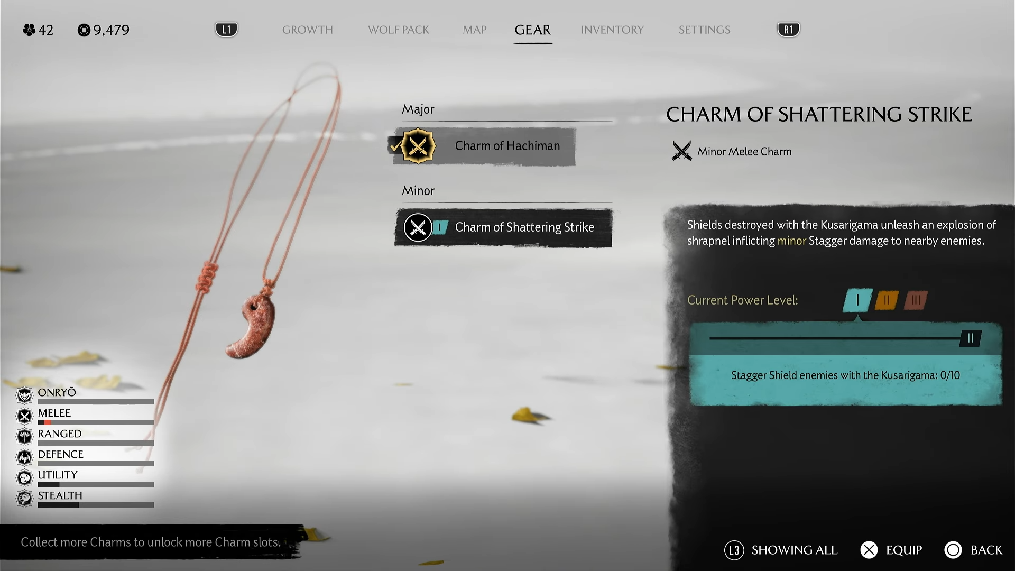Viewport: 1015px width, 571px height.
Task: Select the Utility stat icon
Action: point(24,477)
